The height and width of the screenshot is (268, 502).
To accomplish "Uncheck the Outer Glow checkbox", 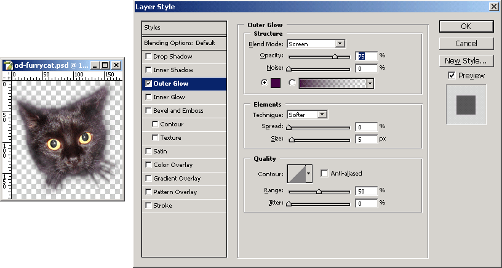I will point(148,83).
